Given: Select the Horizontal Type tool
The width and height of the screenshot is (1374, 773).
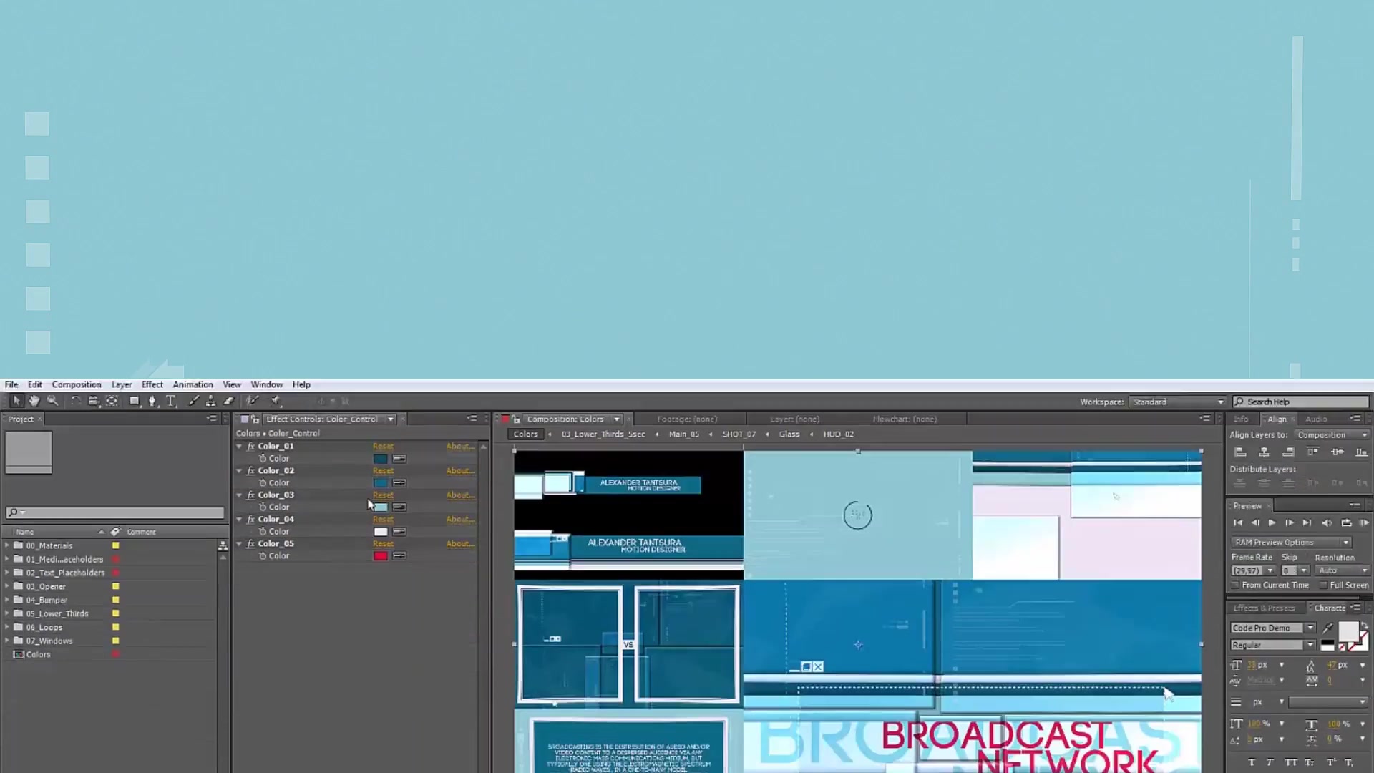Looking at the screenshot, I should (170, 402).
